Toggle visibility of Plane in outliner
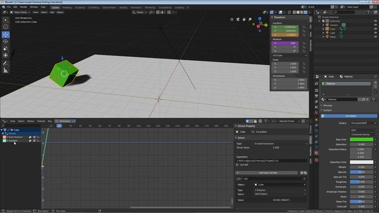379x213 pixels. click(x=375, y=37)
